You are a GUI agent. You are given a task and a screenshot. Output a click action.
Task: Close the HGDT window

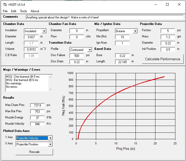[179, 4]
